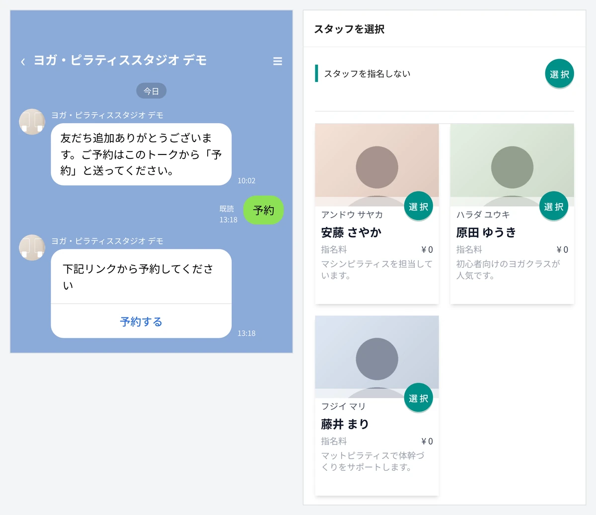This screenshot has width=596, height=515.
Task: Click the 今日 date label in chat
Action: 151,91
